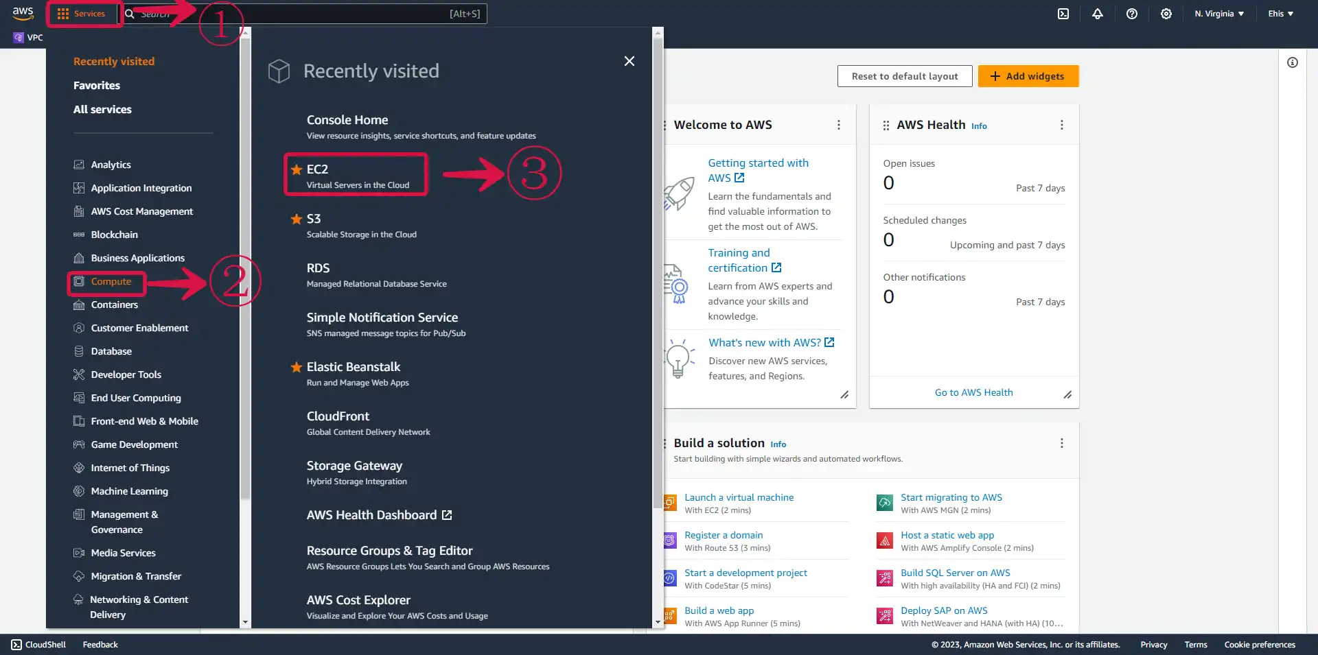This screenshot has height=655, width=1318.
Task: Select All services in the menu
Action: tap(102, 109)
